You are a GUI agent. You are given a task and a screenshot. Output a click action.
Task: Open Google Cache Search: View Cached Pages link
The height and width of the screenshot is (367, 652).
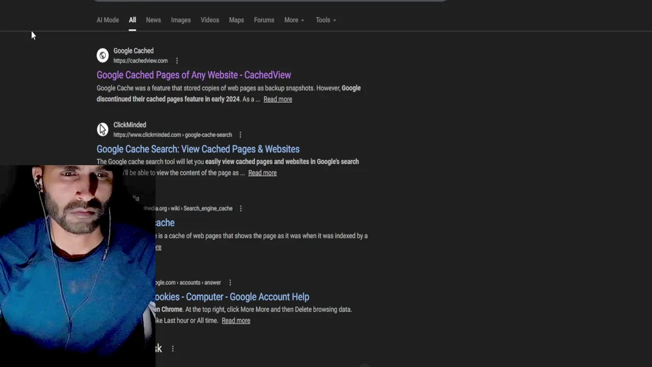(x=198, y=149)
